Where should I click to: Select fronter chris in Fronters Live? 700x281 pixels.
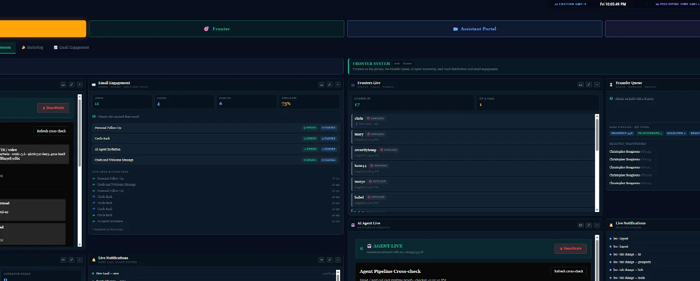pos(473,121)
